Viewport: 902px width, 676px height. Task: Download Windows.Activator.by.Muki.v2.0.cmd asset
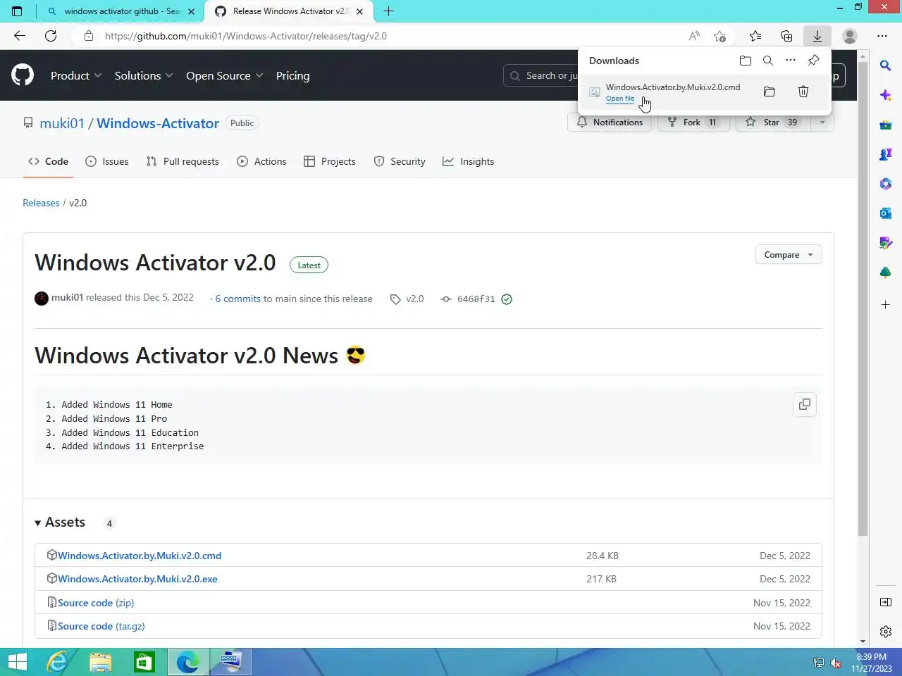point(140,556)
